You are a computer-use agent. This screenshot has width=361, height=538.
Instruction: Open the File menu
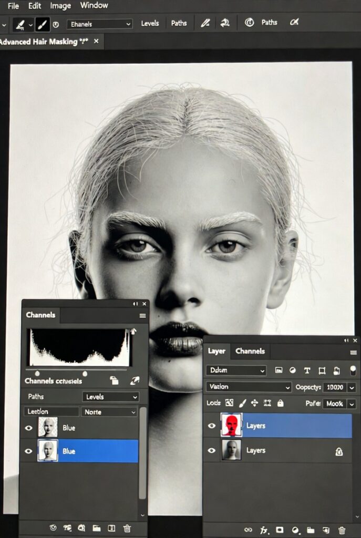[x=13, y=6]
